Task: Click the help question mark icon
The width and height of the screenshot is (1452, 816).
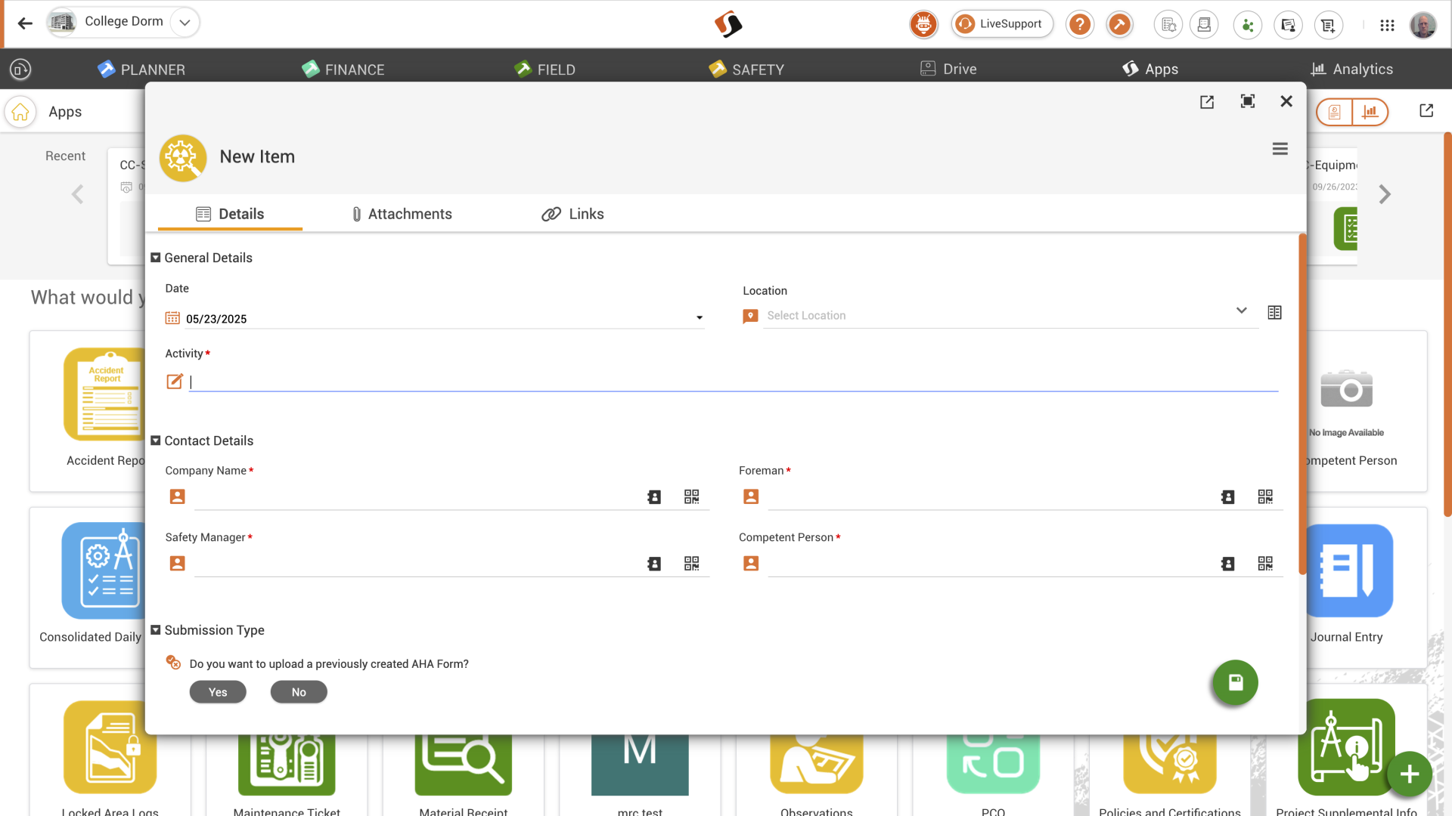Action: pyautogui.click(x=1080, y=24)
